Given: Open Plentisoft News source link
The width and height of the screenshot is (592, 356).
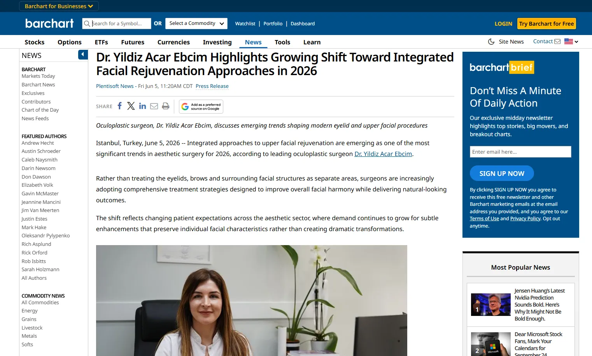Looking at the screenshot, I should point(115,86).
